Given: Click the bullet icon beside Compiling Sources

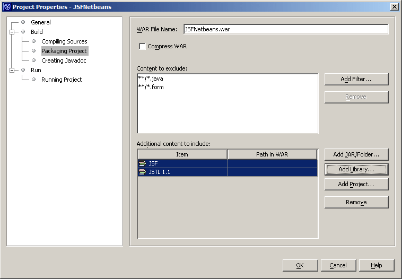Looking at the screenshot, I should pyautogui.click(x=34, y=41).
